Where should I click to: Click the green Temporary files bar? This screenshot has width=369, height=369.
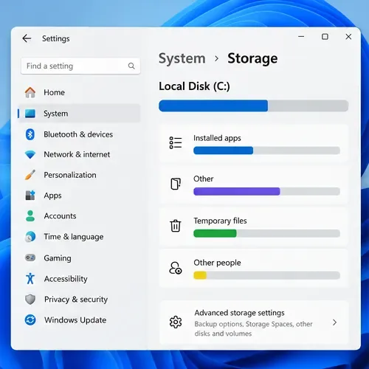point(215,233)
